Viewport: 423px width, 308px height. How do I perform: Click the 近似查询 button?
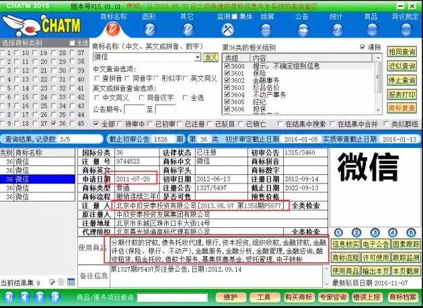(x=402, y=66)
